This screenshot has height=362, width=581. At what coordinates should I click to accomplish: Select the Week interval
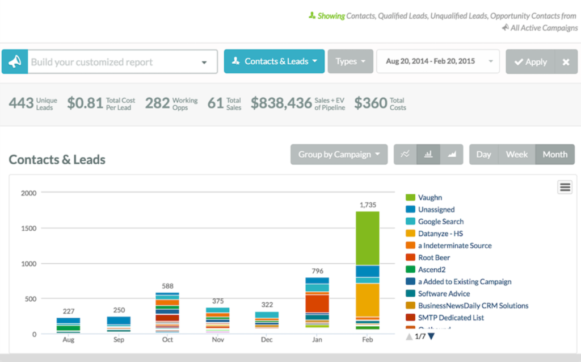click(516, 155)
